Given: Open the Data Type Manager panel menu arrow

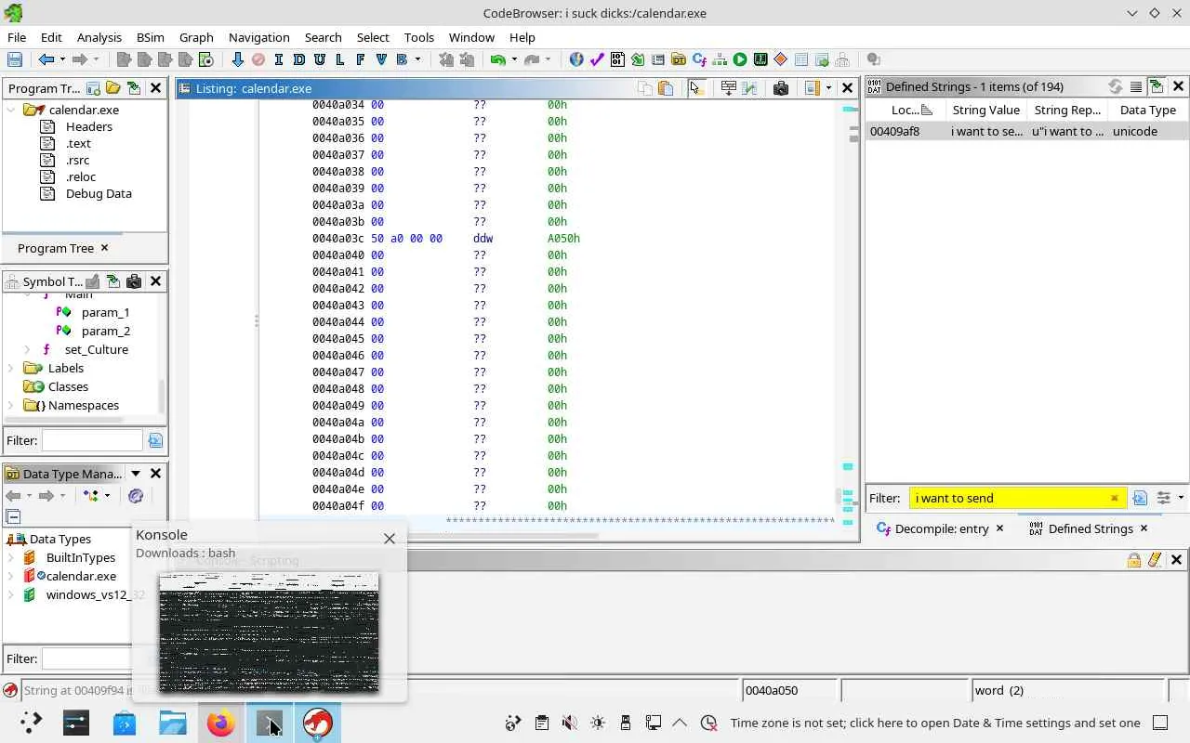Looking at the screenshot, I should coord(136,474).
